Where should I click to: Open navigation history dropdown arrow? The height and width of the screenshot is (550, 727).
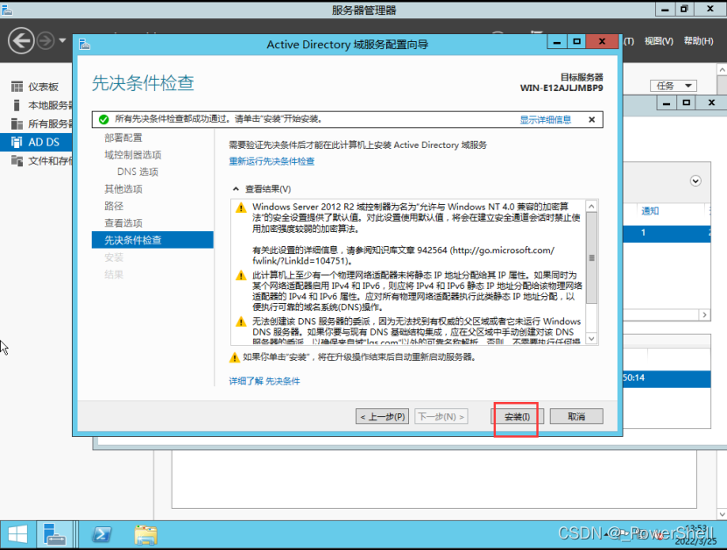62,41
